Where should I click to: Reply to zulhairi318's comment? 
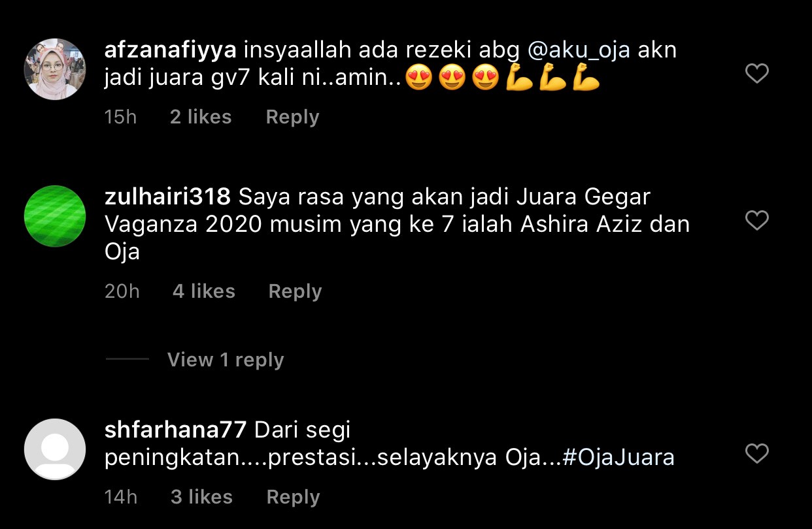pos(295,291)
